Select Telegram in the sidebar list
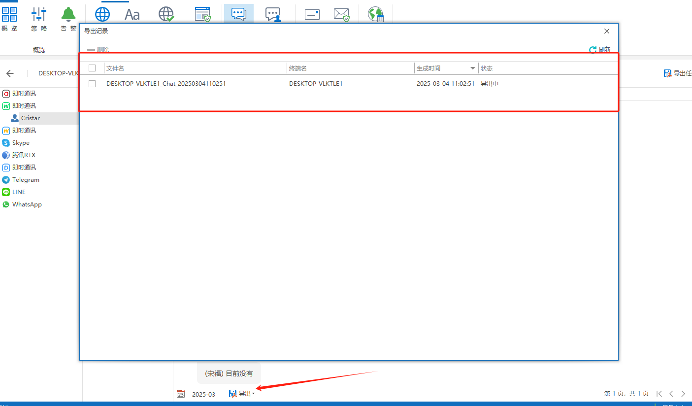This screenshot has width=692, height=406. [26, 180]
